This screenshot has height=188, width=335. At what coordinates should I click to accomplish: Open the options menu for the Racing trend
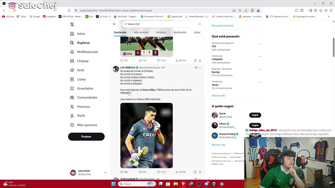pos(260,69)
